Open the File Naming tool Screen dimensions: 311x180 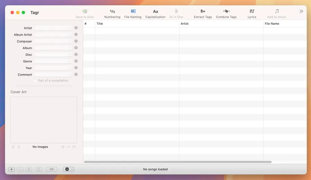[133, 14]
